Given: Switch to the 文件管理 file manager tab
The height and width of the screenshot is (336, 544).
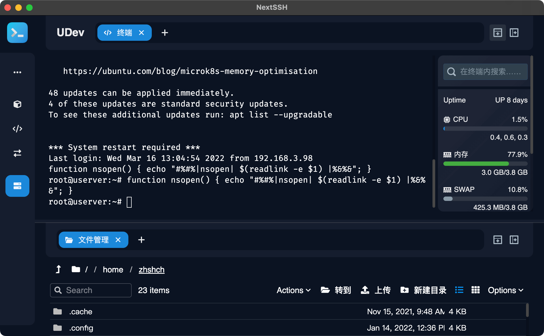Looking at the screenshot, I should pos(93,240).
